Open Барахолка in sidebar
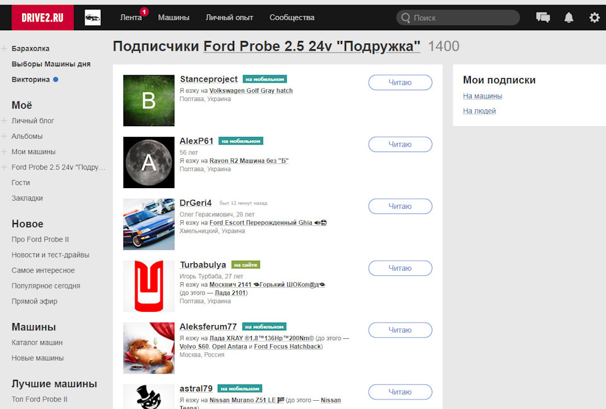606x409 pixels. pos(30,49)
